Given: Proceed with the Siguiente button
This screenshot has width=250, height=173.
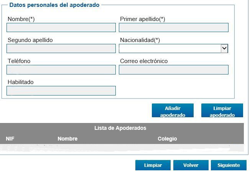Looking at the screenshot, I should 229,165.
